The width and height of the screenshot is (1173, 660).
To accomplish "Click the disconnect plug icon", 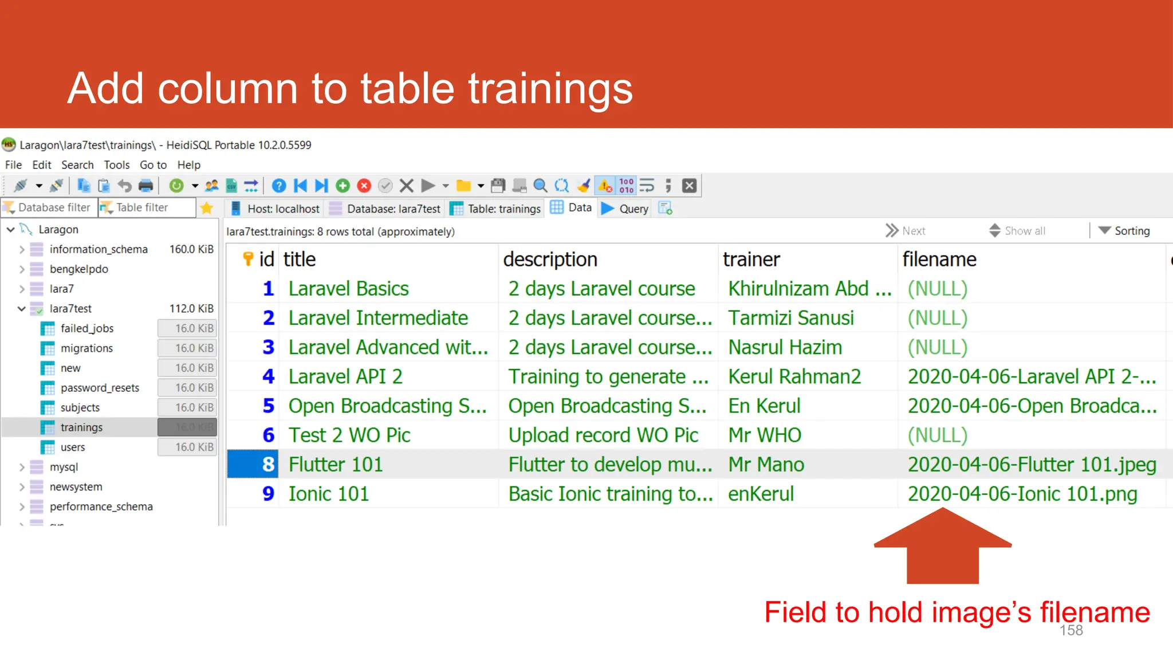I will [x=56, y=186].
